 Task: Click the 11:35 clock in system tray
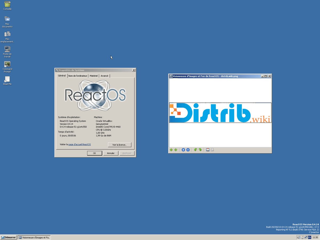[x=315, y=237]
